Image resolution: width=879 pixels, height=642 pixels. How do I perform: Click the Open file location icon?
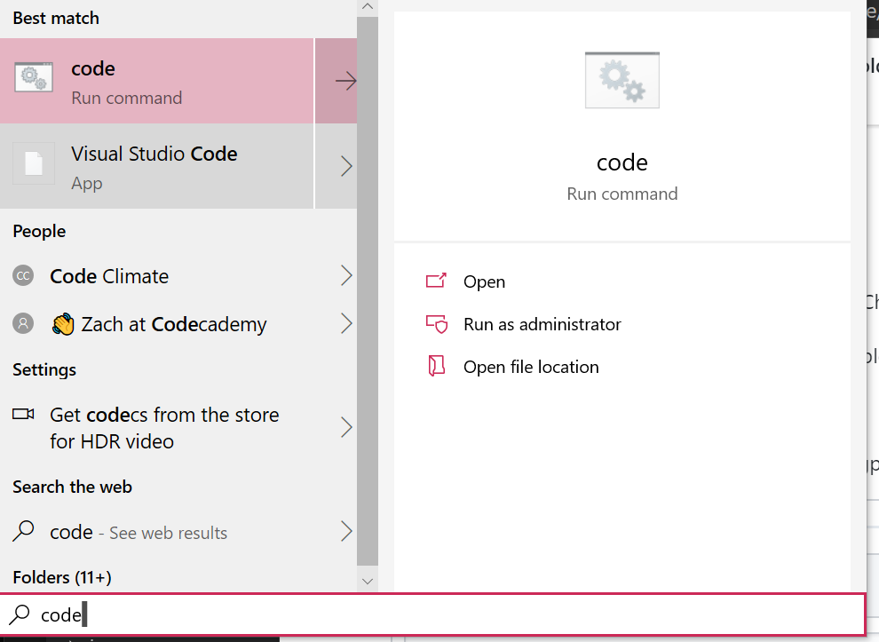[437, 367]
